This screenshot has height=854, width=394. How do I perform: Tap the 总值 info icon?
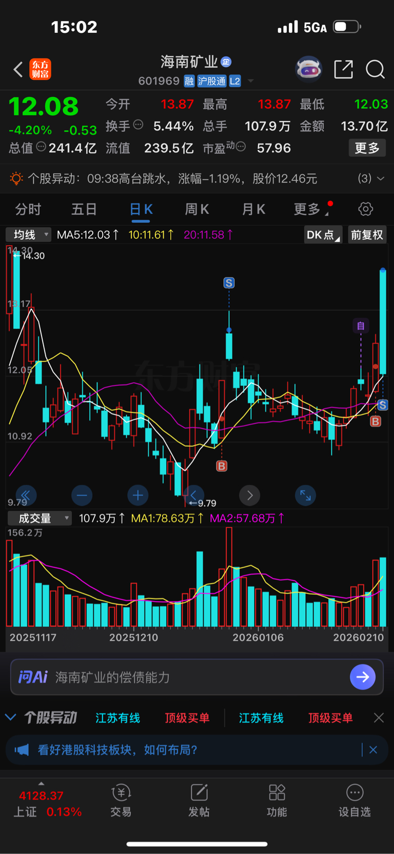(41, 147)
